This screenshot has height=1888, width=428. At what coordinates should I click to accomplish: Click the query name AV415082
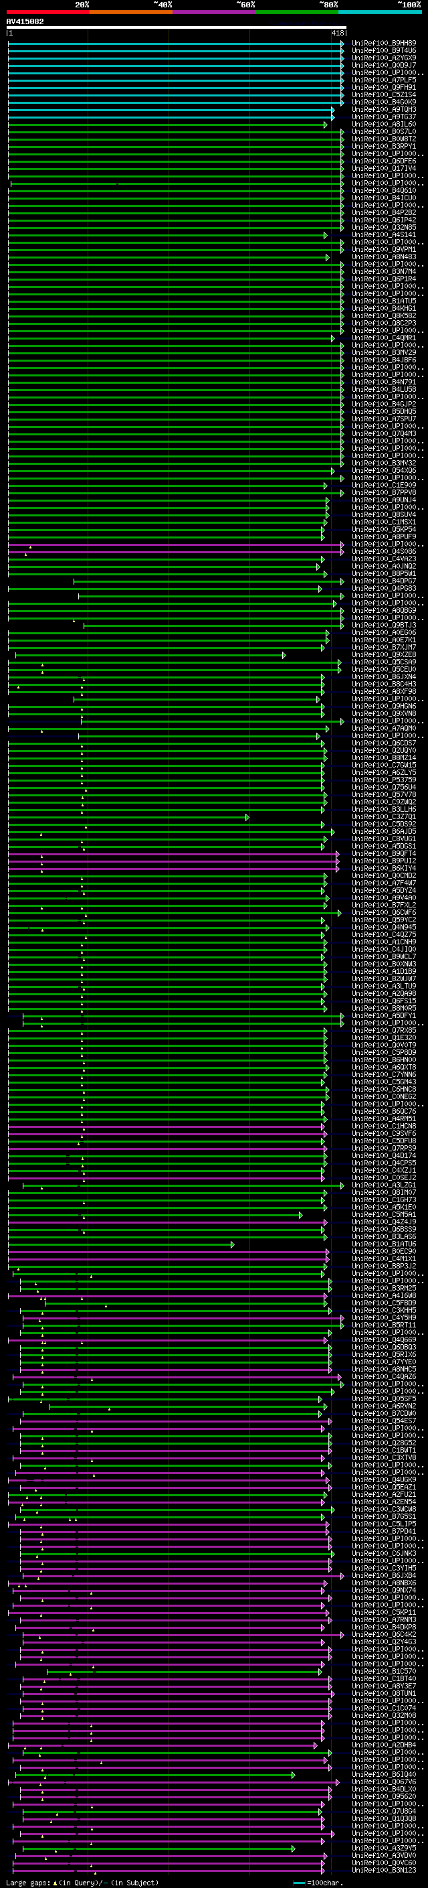[25, 21]
